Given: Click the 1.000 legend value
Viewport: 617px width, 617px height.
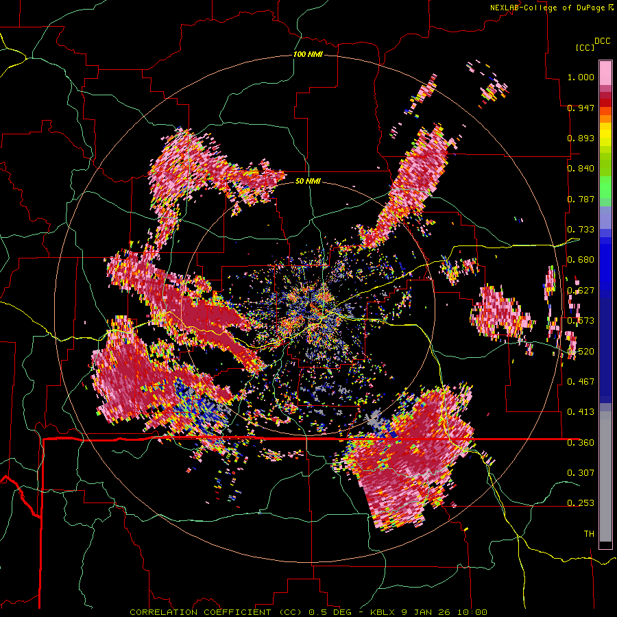Looking at the screenshot, I should point(581,77).
